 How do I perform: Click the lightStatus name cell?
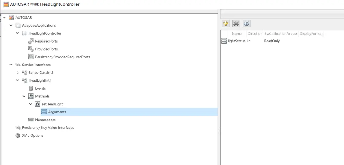pyautogui.click(x=237, y=41)
